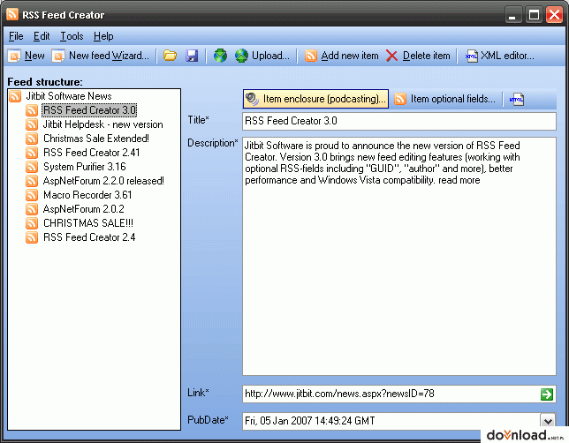Open Item optional fields
Image resolution: width=569 pixels, height=443 pixels.
pyautogui.click(x=444, y=99)
